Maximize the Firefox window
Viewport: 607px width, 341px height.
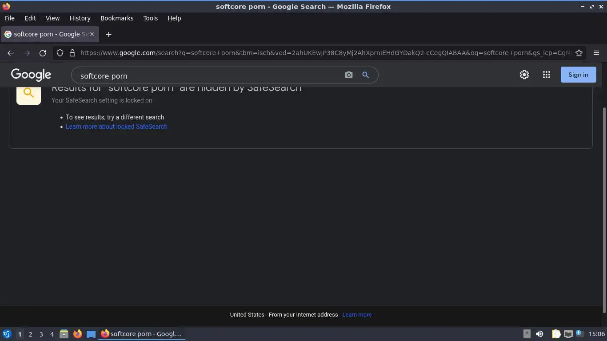point(592,7)
